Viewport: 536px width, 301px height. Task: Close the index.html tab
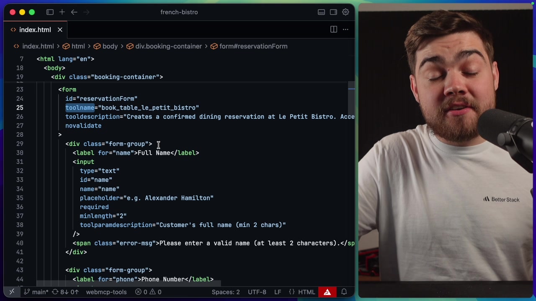pyautogui.click(x=60, y=30)
